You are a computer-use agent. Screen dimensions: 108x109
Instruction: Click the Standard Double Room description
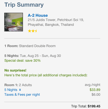pyautogui.click(x=37, y=46)
